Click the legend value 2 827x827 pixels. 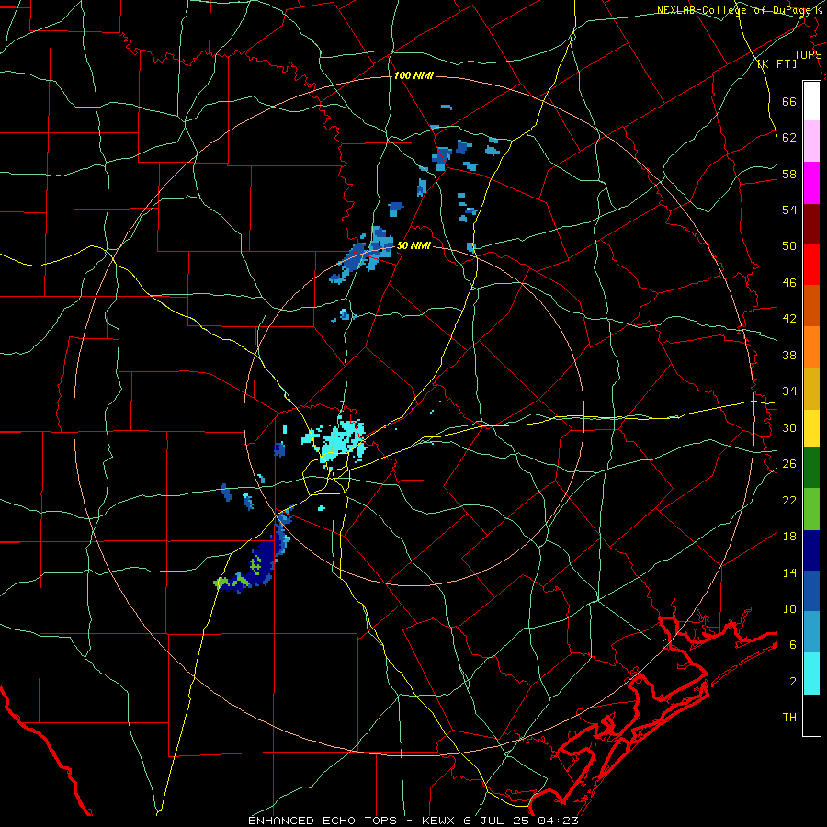pyautogui.click(x=793, y=681)
